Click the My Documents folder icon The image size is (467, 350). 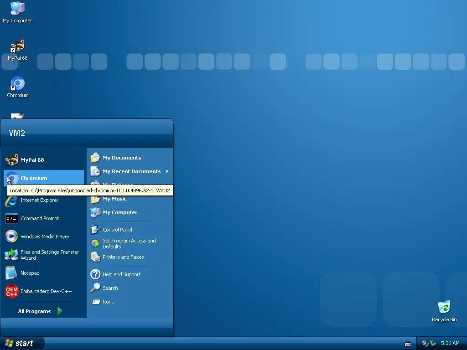(95, 157)
